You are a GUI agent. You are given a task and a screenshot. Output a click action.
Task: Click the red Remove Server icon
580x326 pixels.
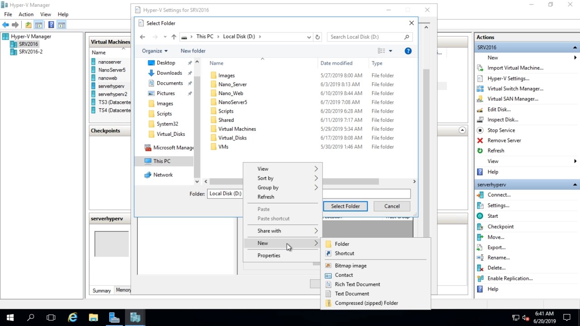coord(480,140)
